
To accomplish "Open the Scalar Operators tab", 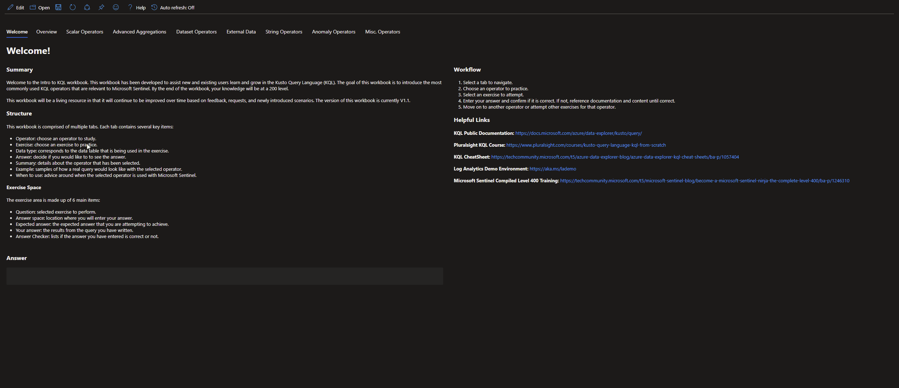I will (85, 32).
